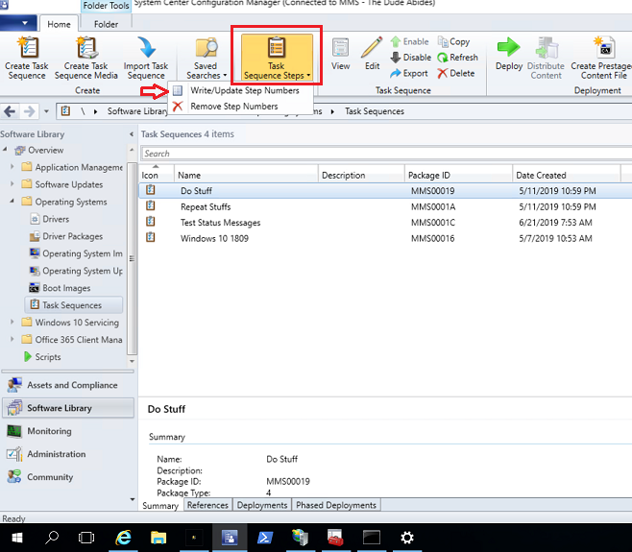Click Refresh in the ribbon
The width and height of the screenshot is (632, 552).
coord(458,58)
